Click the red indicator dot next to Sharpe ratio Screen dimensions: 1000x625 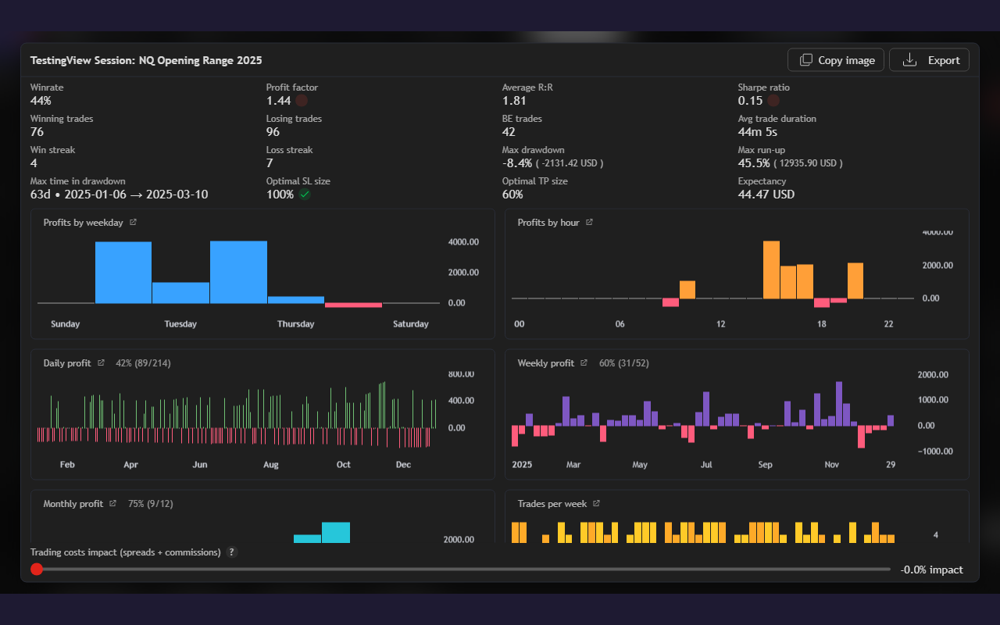(x=773, y=101)
